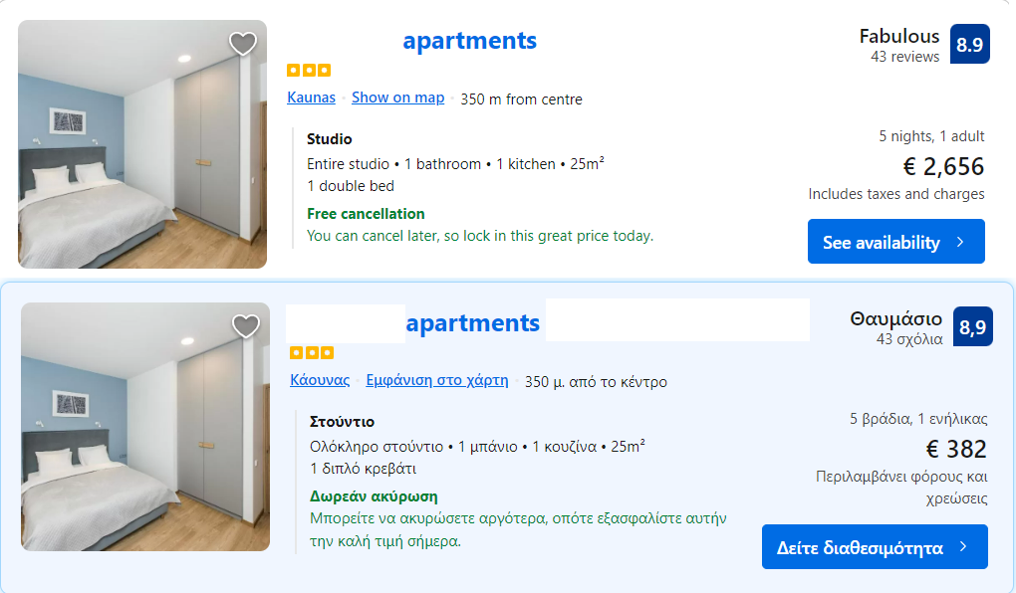The width and height of the screenshot is (1016, 593).
Task: Open the Κάουνας location link
Action: (x=320, y=380)
